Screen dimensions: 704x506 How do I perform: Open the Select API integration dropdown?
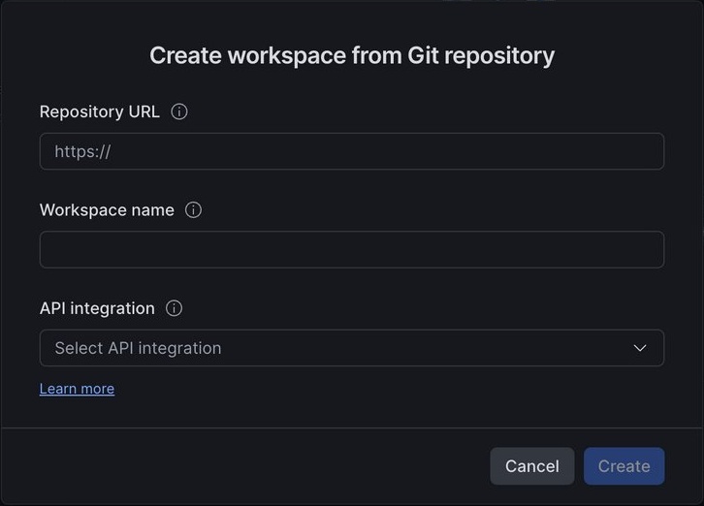(352, 348)
